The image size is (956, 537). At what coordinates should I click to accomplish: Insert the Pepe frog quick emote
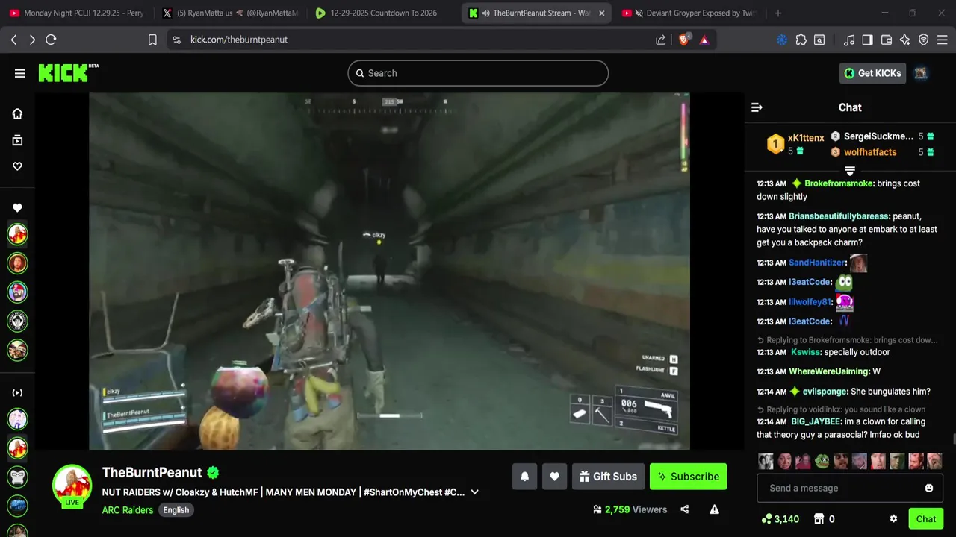pyautogui.click(x=822, y=461)
